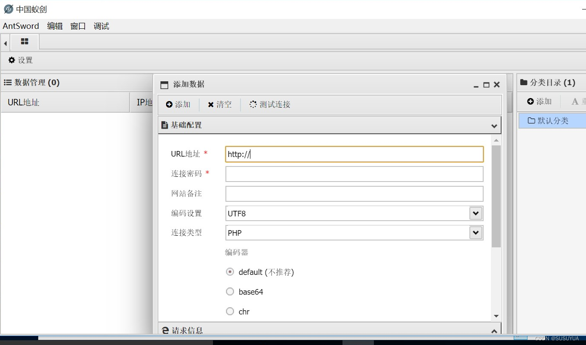Click the dialog scrollbar up arrow
The width and height of the screenshot is (586, 345).
click(496, 140)
